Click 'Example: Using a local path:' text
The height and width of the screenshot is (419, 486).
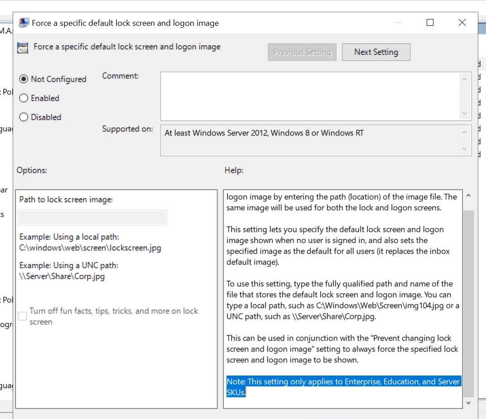click(69, 237)
